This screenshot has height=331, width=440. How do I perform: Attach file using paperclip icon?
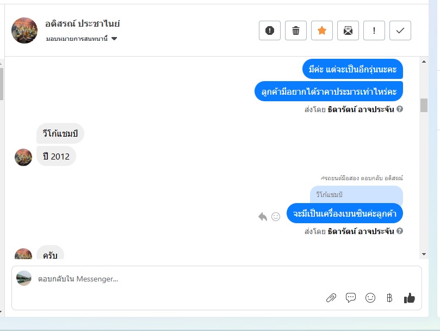(x=331, y=298)
